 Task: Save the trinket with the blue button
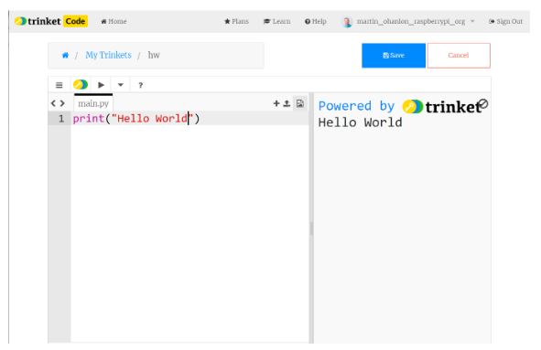pyautogui.click(x=394, y=56)
